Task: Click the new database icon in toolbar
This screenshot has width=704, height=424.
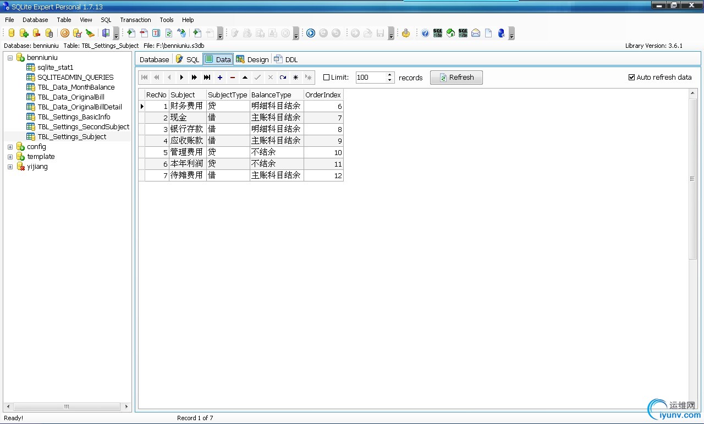Action: [x=12, y=33]
